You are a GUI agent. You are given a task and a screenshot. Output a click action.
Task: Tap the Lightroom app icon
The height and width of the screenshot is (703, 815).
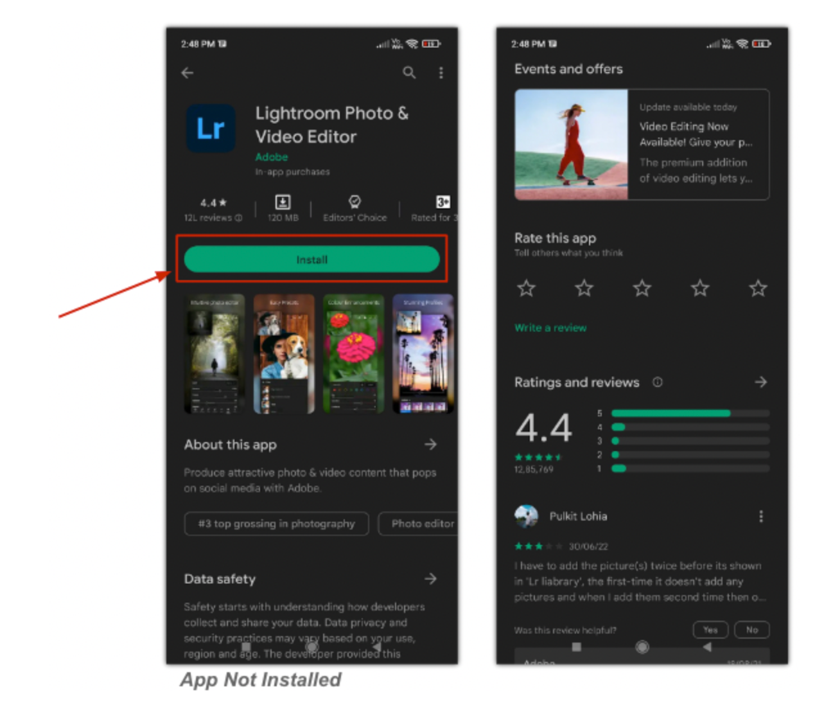[x=211, y=128]
